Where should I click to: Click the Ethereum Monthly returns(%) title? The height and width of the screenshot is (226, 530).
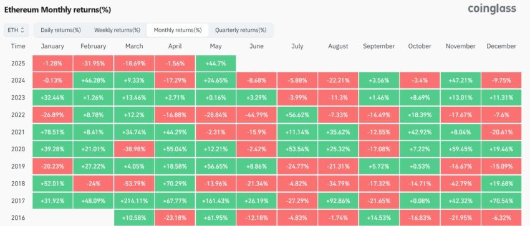tap(57, 10)
